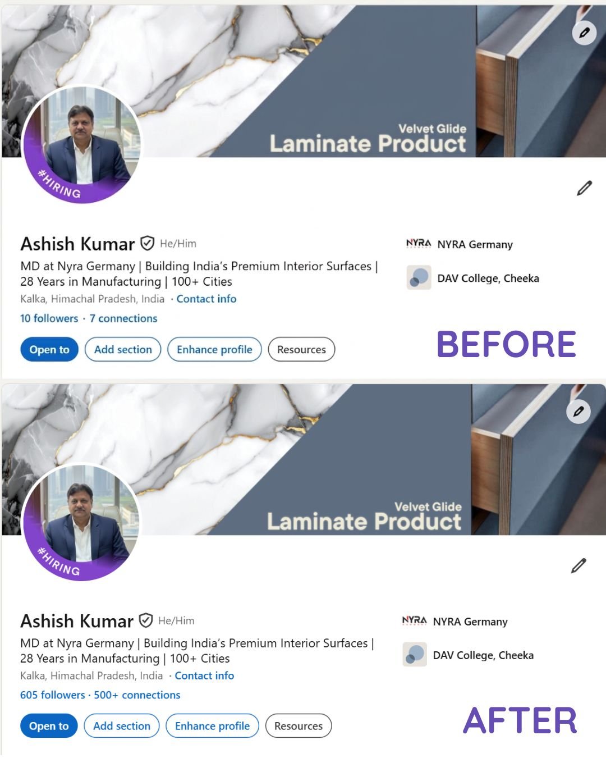
Task: Click edit intro pencil in AFTER profile
Action: pyautogui.click(x=579, y=565)
